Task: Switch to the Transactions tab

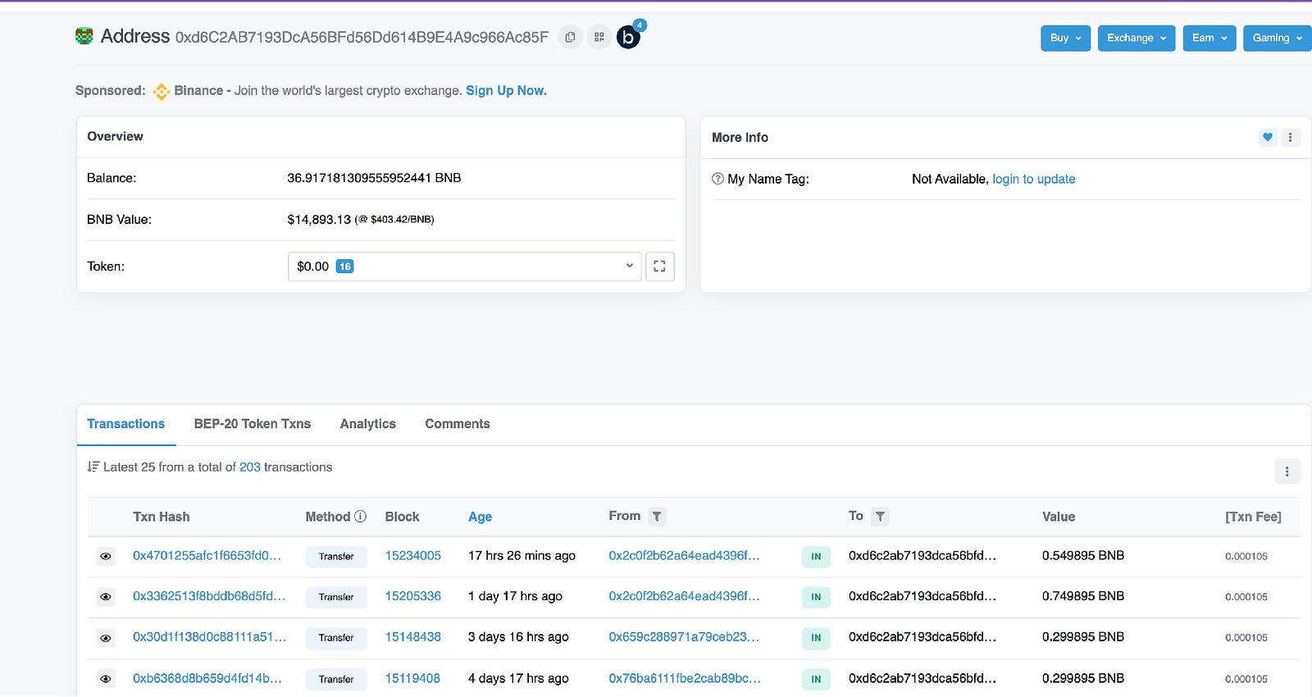Action: (x=125, y=424)
